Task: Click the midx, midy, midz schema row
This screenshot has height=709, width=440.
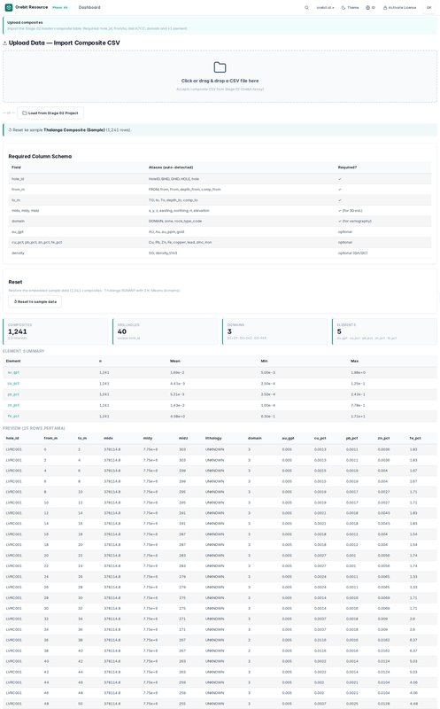Action: click(x=220, y=211)
